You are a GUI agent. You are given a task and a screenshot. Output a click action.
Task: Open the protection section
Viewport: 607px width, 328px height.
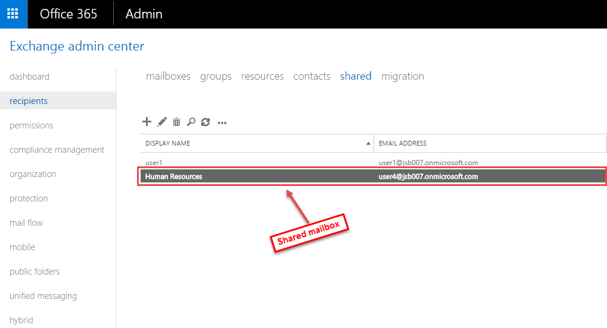(29, 198)
